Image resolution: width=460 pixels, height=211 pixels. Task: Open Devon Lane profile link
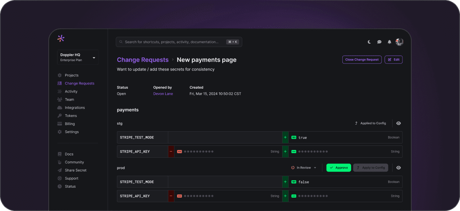(163, 94)
